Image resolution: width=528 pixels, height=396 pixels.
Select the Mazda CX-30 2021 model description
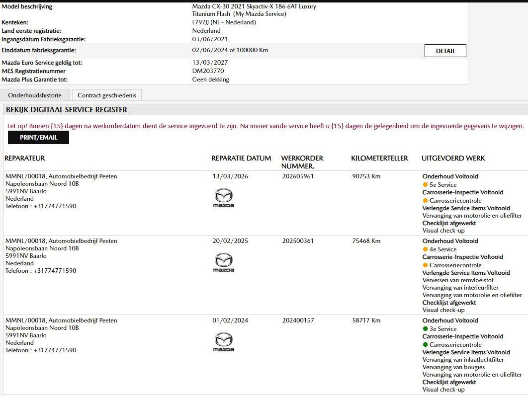[254, 10]
